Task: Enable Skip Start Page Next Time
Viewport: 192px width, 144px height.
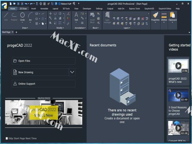Action: click(7, 138)
